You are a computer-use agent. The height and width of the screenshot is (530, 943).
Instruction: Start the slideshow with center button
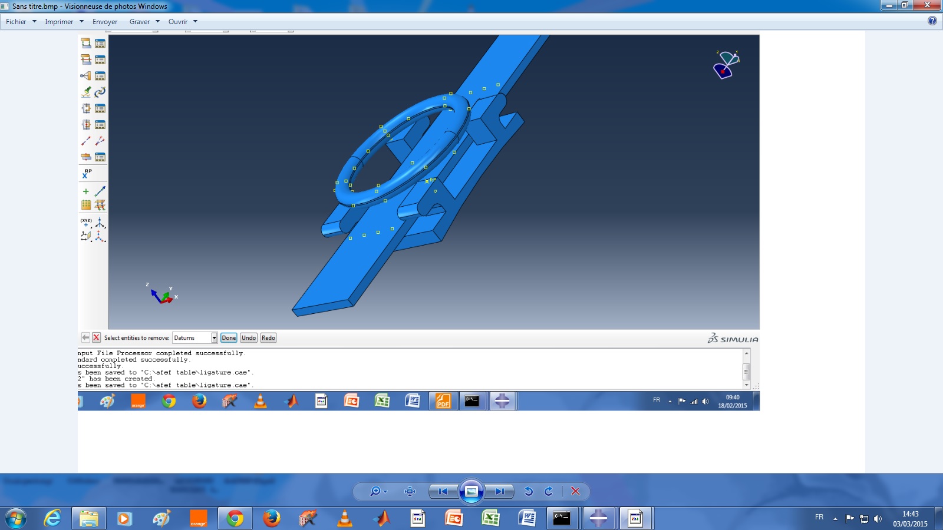point(471,491)
